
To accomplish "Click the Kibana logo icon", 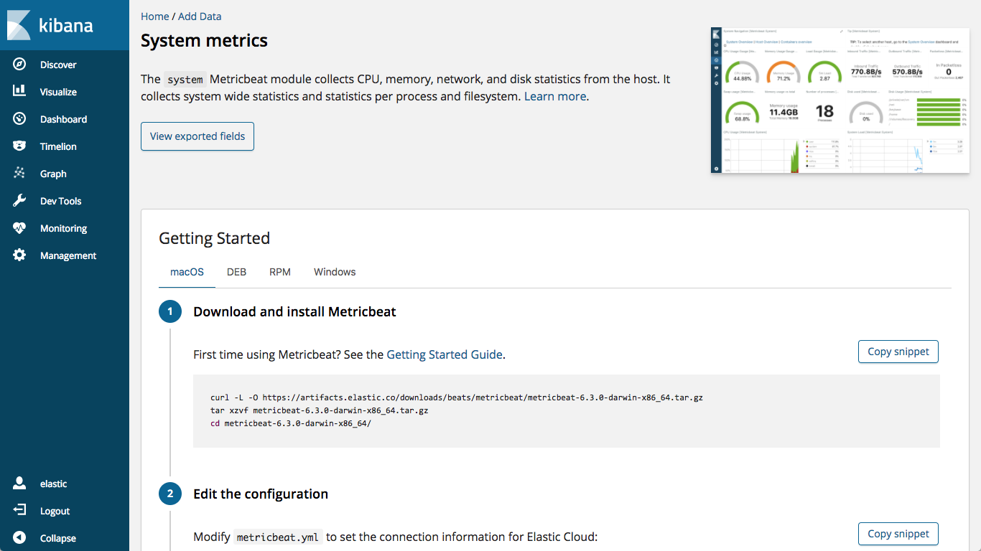I will pyautogui.click(x=19, y=25).
